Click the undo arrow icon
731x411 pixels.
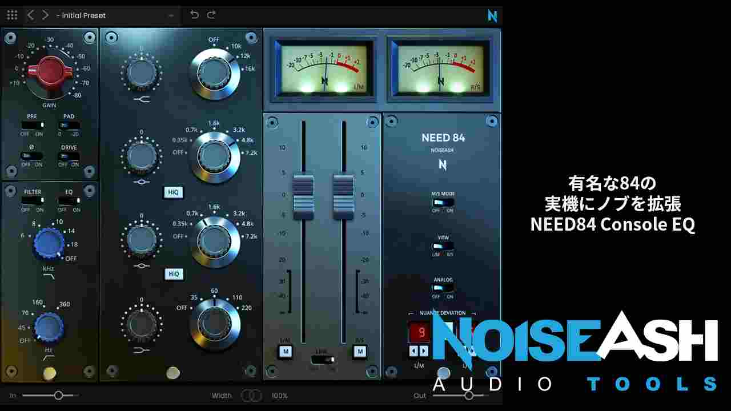(195, 15)
